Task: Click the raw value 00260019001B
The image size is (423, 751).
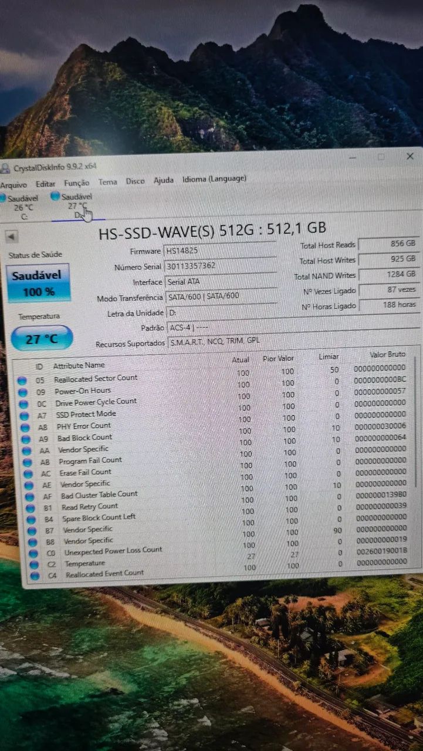Action: click(x=381, y=550)
